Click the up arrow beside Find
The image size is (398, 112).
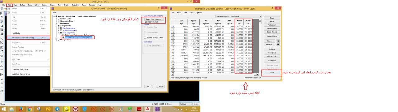278,41
